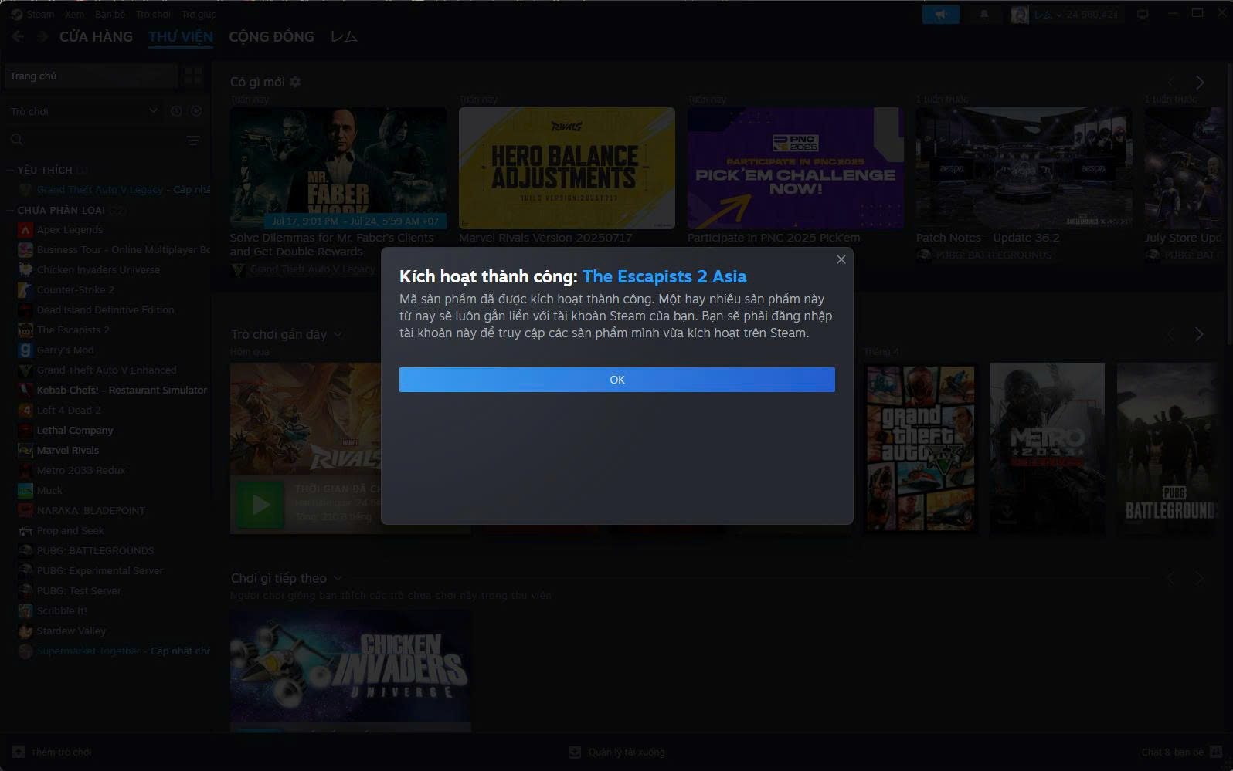Expand the Trò chơi gần đây dropdown
This screenshot has width=1233, height=771.
coord(338,334)
